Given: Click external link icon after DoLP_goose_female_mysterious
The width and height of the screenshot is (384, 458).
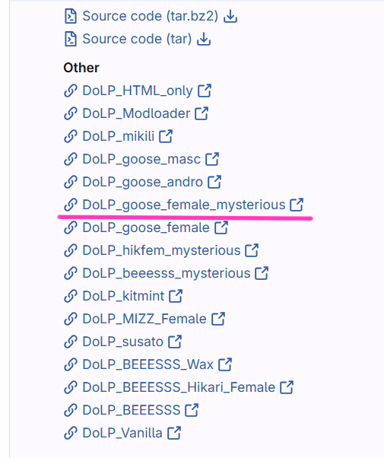Looking at the screenshot, I should 297,205.
